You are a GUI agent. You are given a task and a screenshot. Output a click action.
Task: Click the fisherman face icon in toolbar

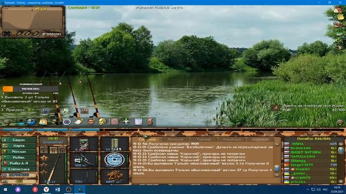point(91,122)
